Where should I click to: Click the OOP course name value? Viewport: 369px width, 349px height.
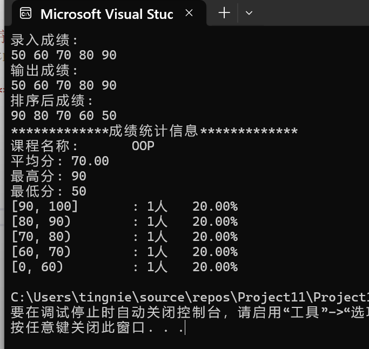143,146
